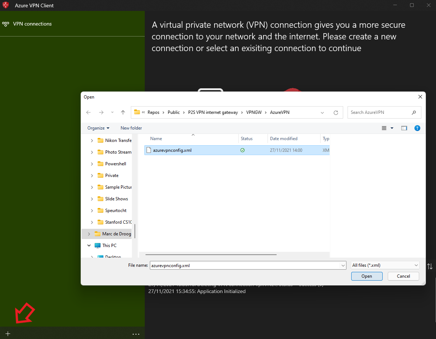Sort by Date modified column
Screen dimensions: 436x339
click(x=284, y=139)
